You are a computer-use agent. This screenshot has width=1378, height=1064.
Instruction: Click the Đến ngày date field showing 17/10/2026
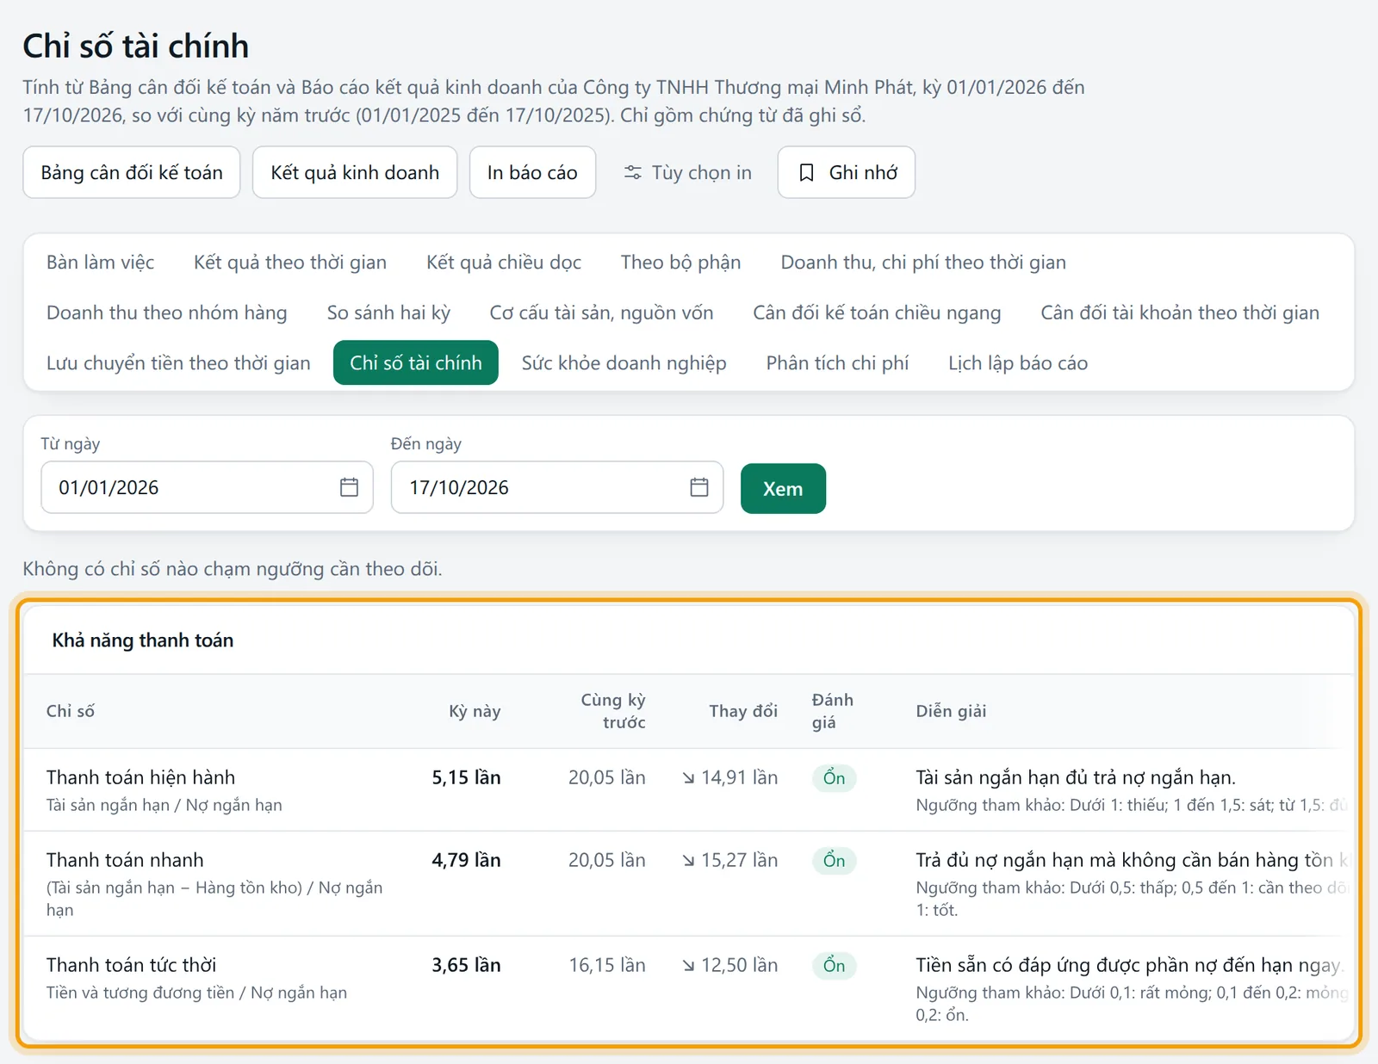pyautogui.click(x=557, y=487)
